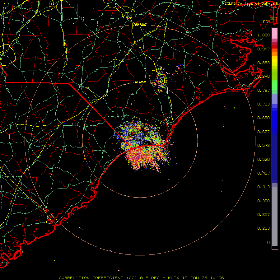
Task: Click the gray low-value color bar segment
Action: [275, 216]
